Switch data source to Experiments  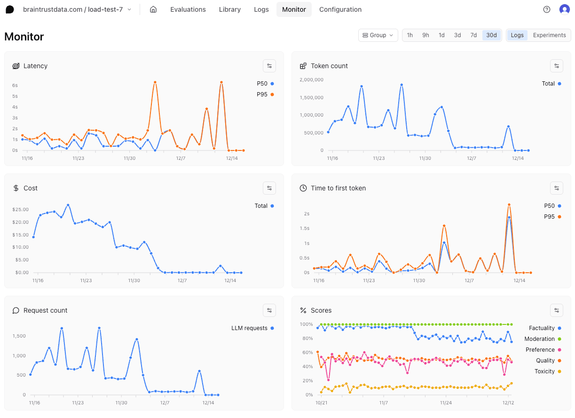click(x=549, y=35)
